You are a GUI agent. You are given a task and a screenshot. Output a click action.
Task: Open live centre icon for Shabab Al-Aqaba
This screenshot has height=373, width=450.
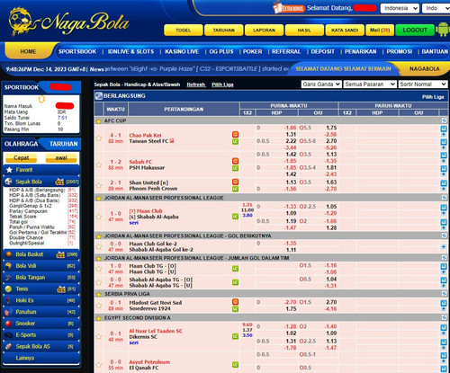235,217
